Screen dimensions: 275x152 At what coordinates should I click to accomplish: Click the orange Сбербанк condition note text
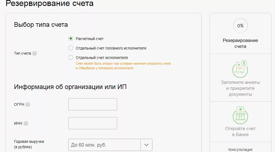coord(123,66)
